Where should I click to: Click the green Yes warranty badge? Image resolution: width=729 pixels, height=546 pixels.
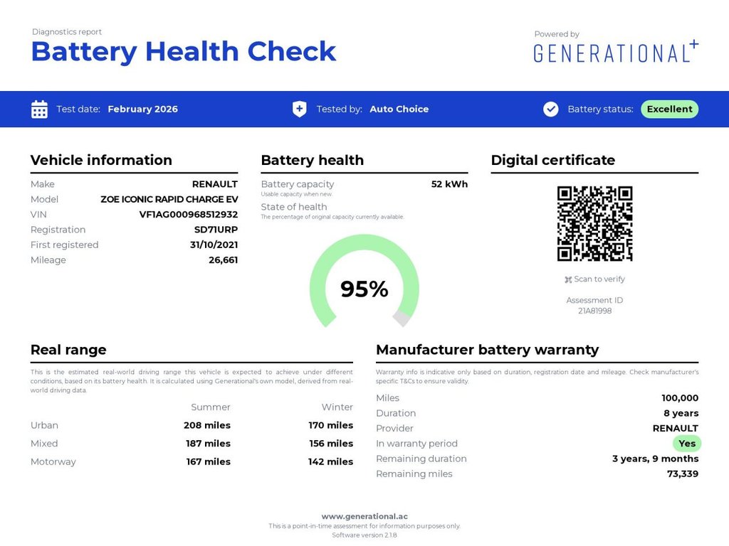point(687,444)
